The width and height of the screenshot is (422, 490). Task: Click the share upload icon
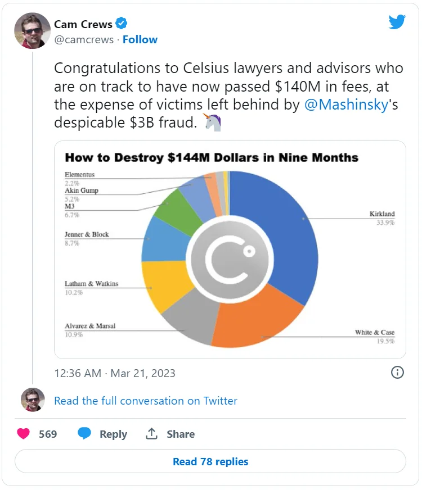(x=151, y=434)
